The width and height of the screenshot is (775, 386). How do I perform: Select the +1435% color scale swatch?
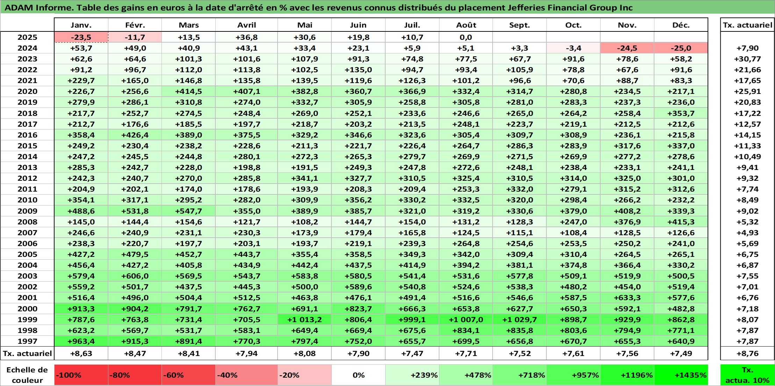pyautogui.click(x=681, y=375)
